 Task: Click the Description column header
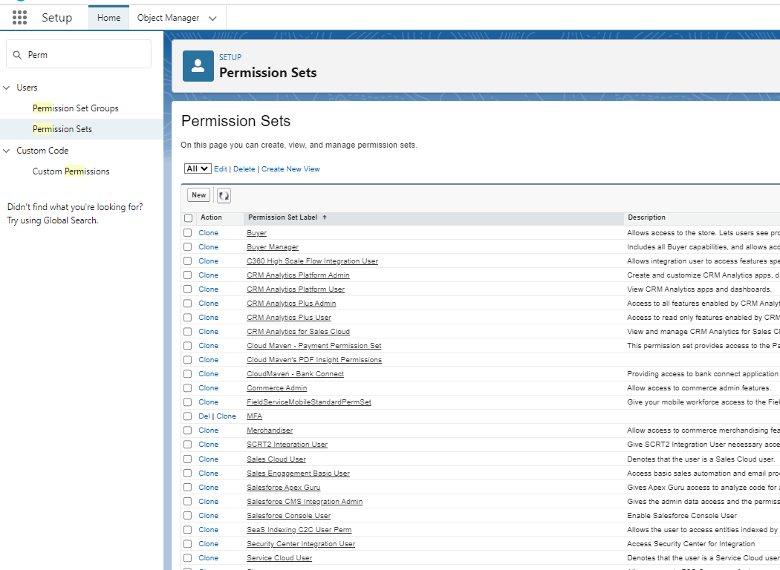click(646, 217)
